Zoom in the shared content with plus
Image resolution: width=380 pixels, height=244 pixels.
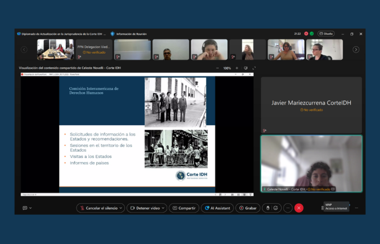pyautogui.click(x=237, y=68)
